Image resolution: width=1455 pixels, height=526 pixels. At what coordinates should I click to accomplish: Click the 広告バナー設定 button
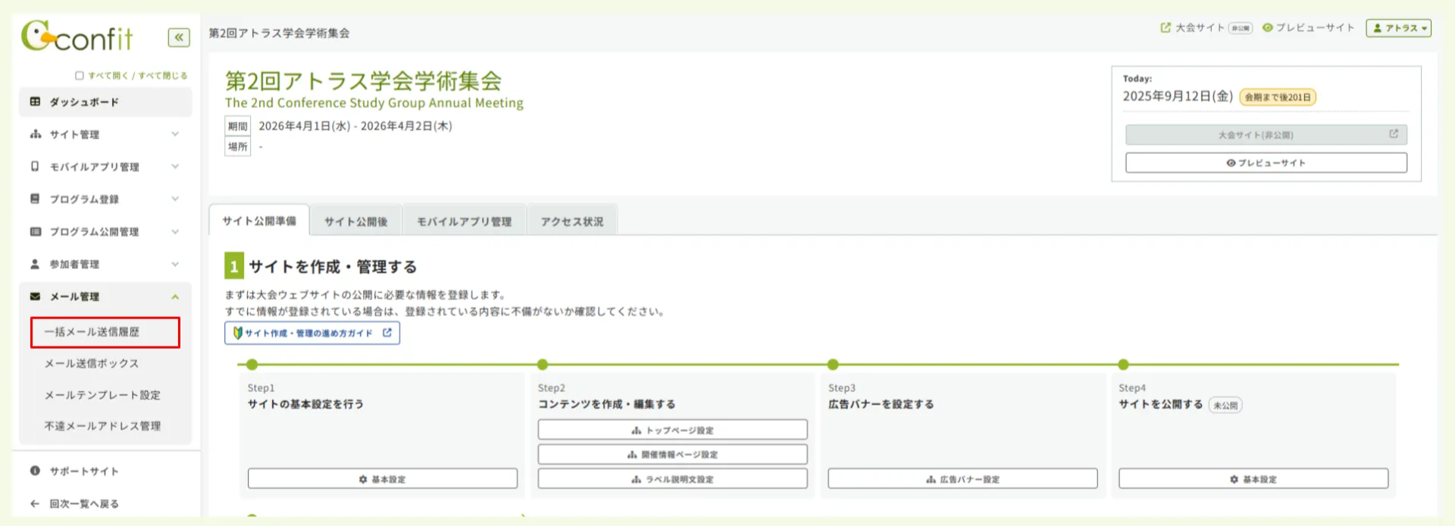(963, 479)
